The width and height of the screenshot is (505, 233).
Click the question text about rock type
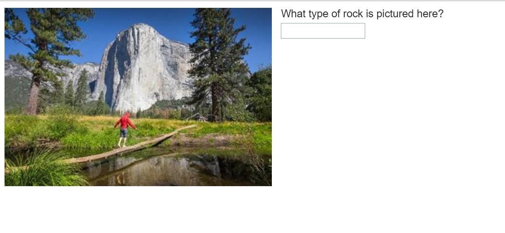(362, 14)
